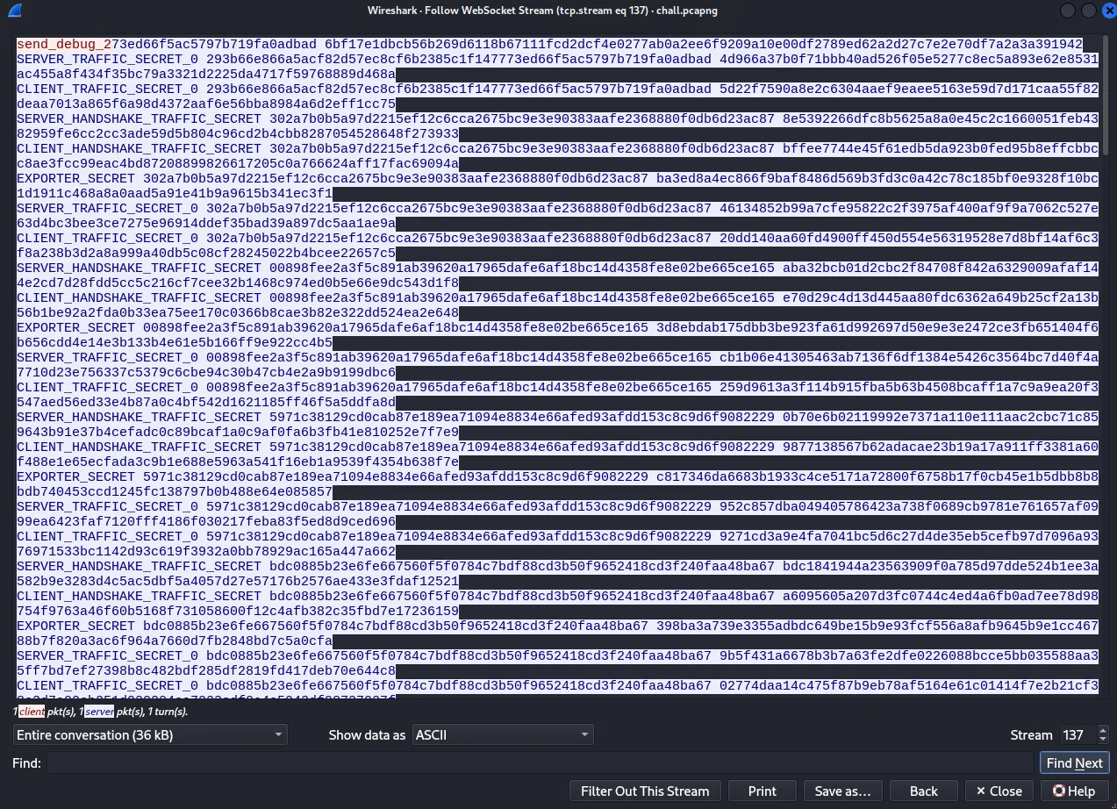Viewport: 1117px width, 809px height.
Task: Click the Print button
Action: pos(762,791)
